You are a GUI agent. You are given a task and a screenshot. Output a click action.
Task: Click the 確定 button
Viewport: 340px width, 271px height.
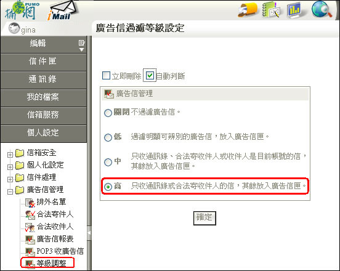pyautogui.click(x=204, y=218)
